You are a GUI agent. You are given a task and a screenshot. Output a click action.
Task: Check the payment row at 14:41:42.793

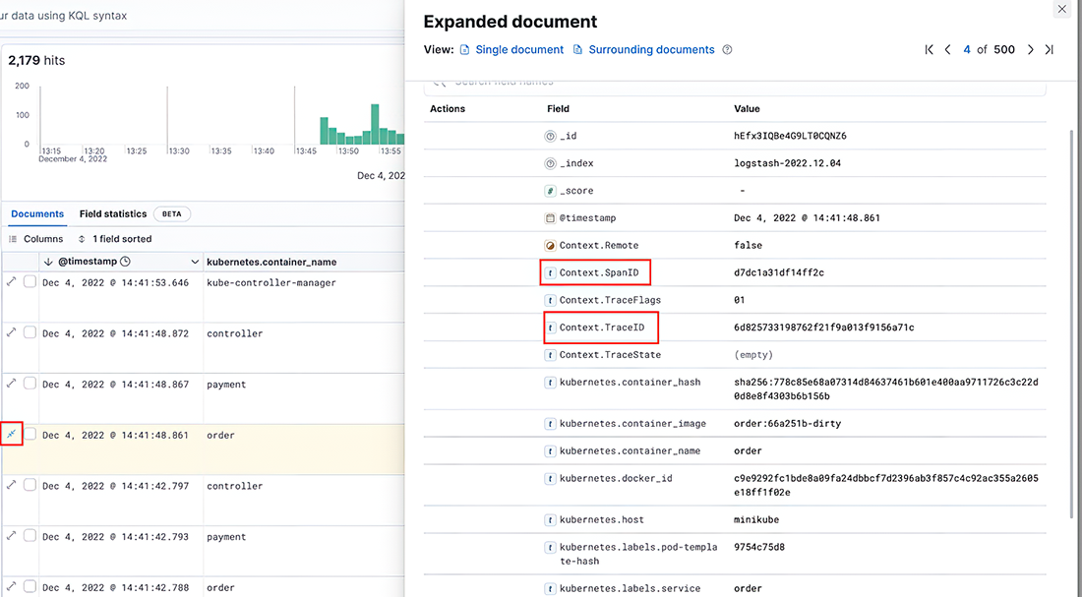tap(30, 536)
